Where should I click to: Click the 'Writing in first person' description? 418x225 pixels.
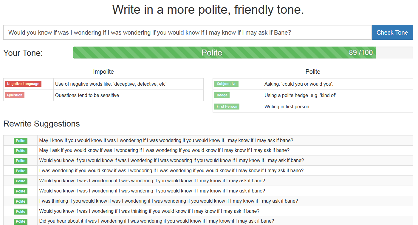(x=287, y=107)
